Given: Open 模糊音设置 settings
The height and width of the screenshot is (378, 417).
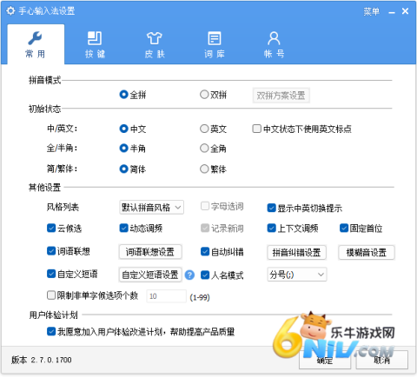Looking at the screenshot, I should click(367, 253).
